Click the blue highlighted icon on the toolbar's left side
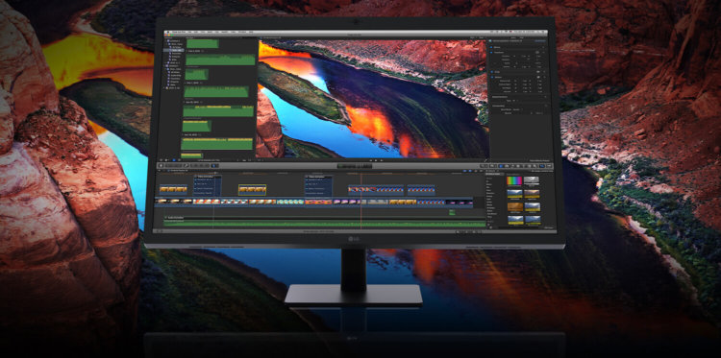This screenshot has width=721, height=358. [x=212, y=166]
